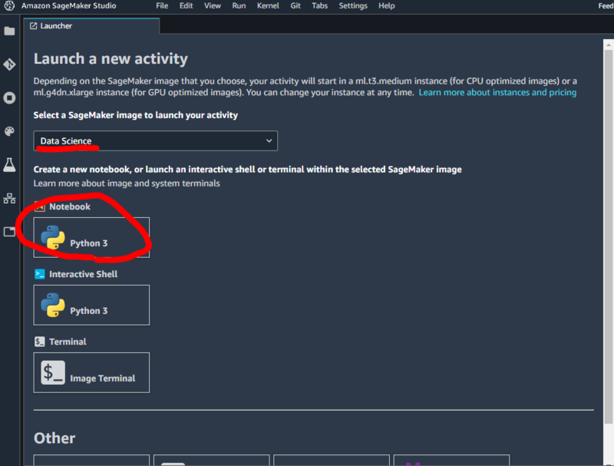Image resolution: width=614 pixels, height=466 pixels.
Task: Click the Amazon SageMaker Studio logo icon
Action: 9,5
